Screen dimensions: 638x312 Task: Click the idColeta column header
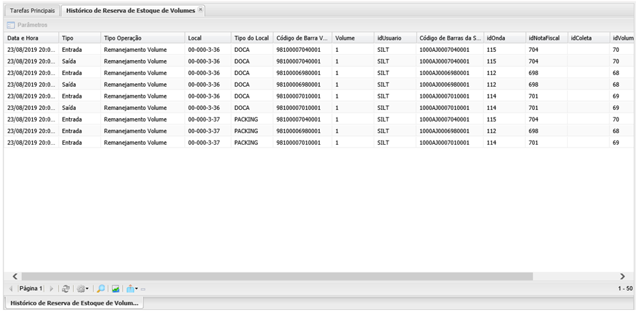[x=588, y=38]
